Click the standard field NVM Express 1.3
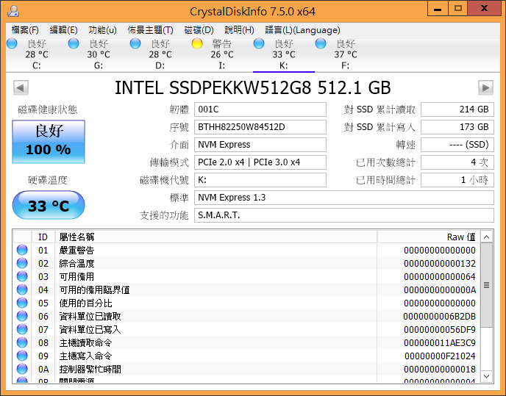 pyautogui.click(x=344, y=198)
